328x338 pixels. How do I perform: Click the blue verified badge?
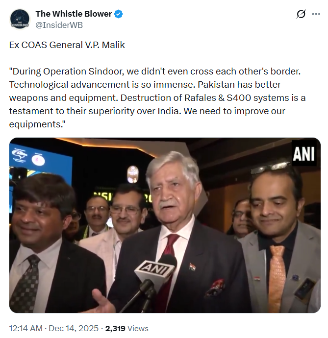[119, 14]
